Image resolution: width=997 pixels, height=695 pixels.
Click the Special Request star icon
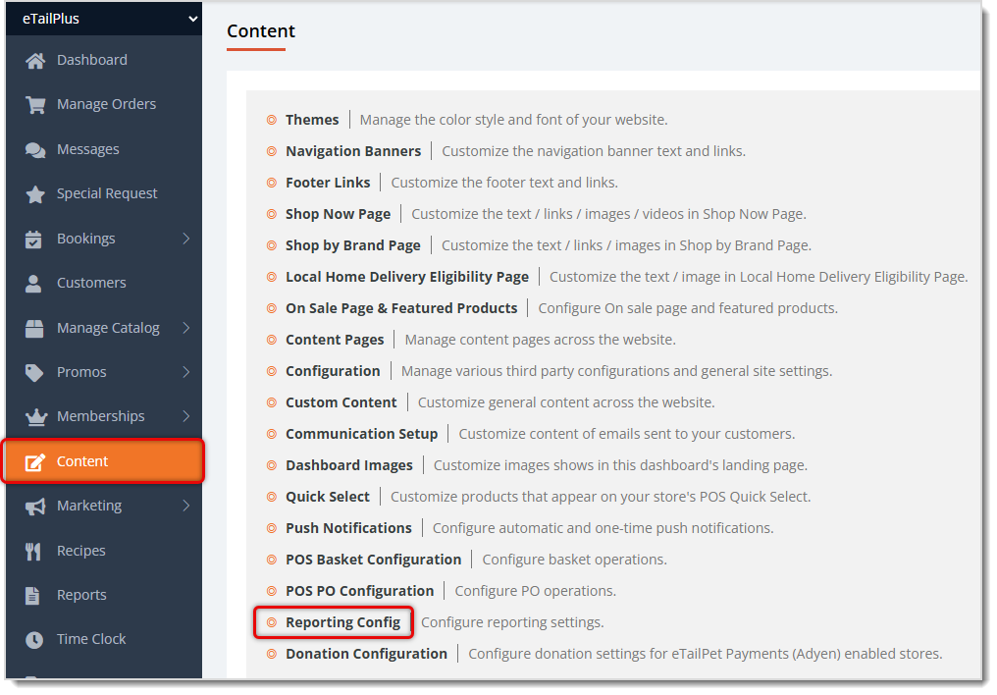(x=35, y=194)
